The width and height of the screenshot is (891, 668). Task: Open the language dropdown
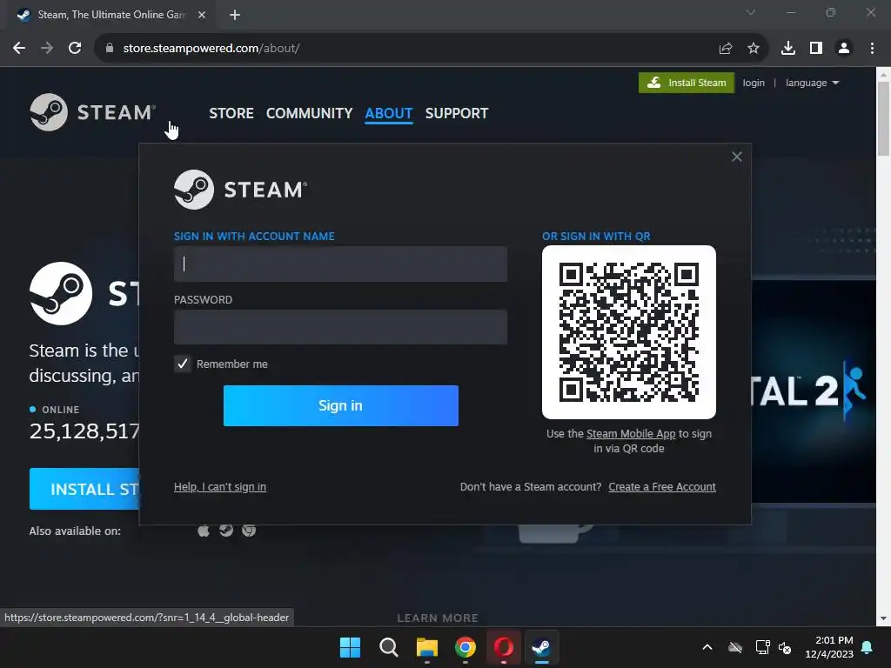pos(812,83)
